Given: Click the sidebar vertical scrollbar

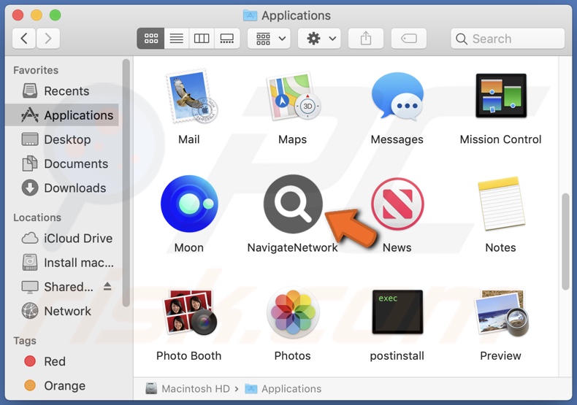Looking at the screenshot, I should (126, 183).
